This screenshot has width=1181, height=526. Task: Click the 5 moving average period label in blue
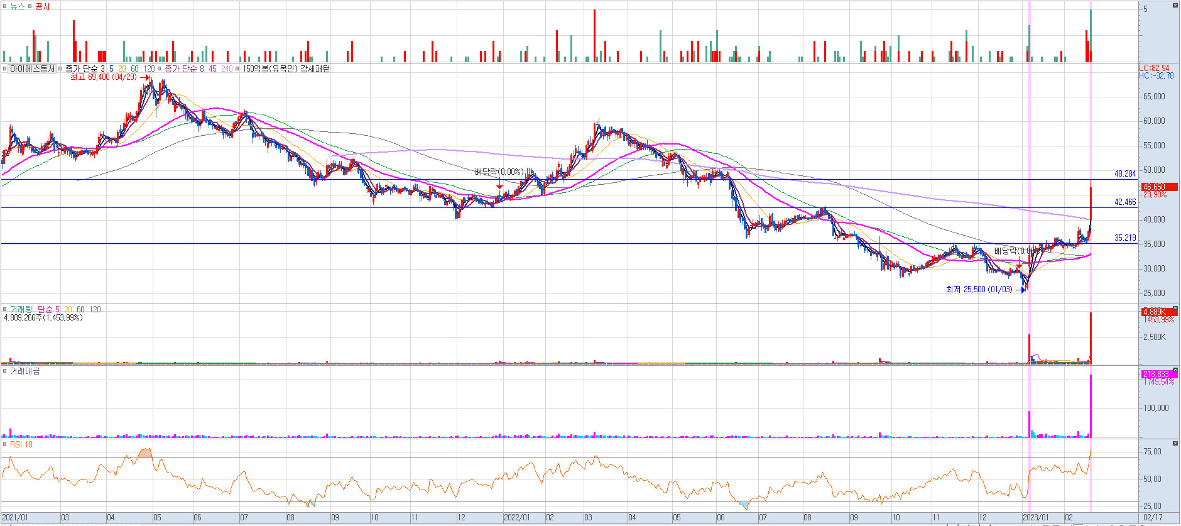[x=111, y=68]
